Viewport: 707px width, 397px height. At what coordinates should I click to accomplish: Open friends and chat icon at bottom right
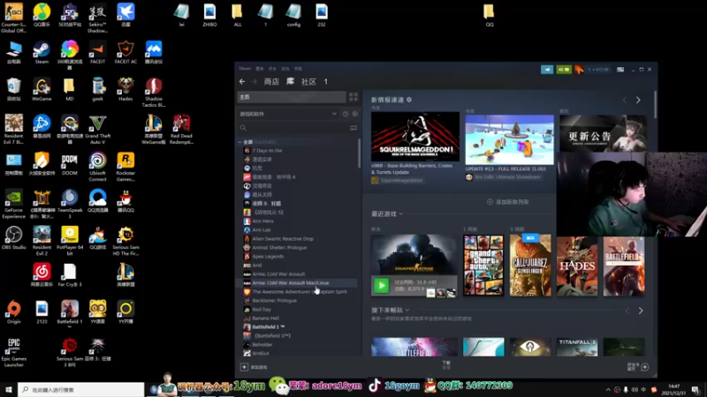[x=645, y=367]
